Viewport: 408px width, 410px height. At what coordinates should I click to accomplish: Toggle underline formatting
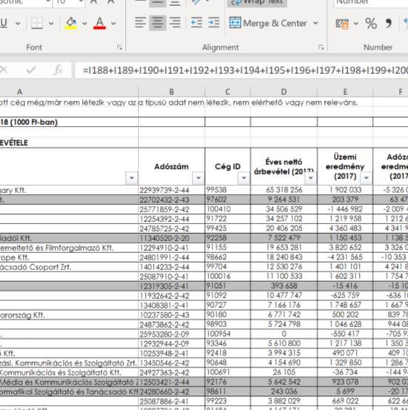[x=4, y=23]
